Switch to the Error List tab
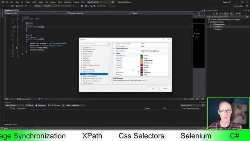Screen dimensions: 250x141 pos(8,125)
